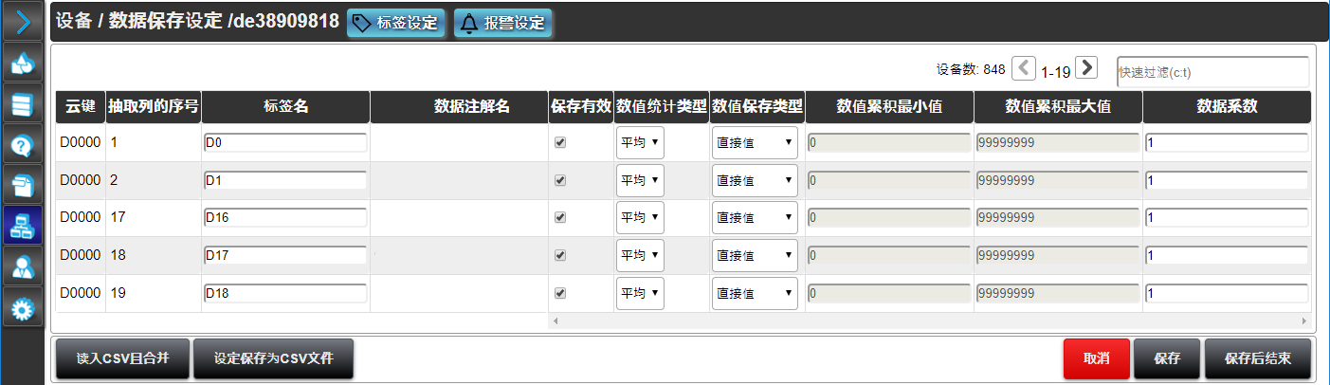Open the user account sidebar icon
The height and width of the screenshot is (385, 1330).
tap(22, 267)
